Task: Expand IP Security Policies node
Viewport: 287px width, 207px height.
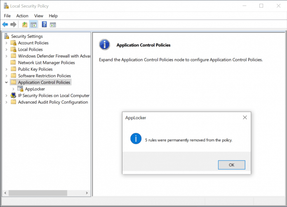Action: coord(7,96)
